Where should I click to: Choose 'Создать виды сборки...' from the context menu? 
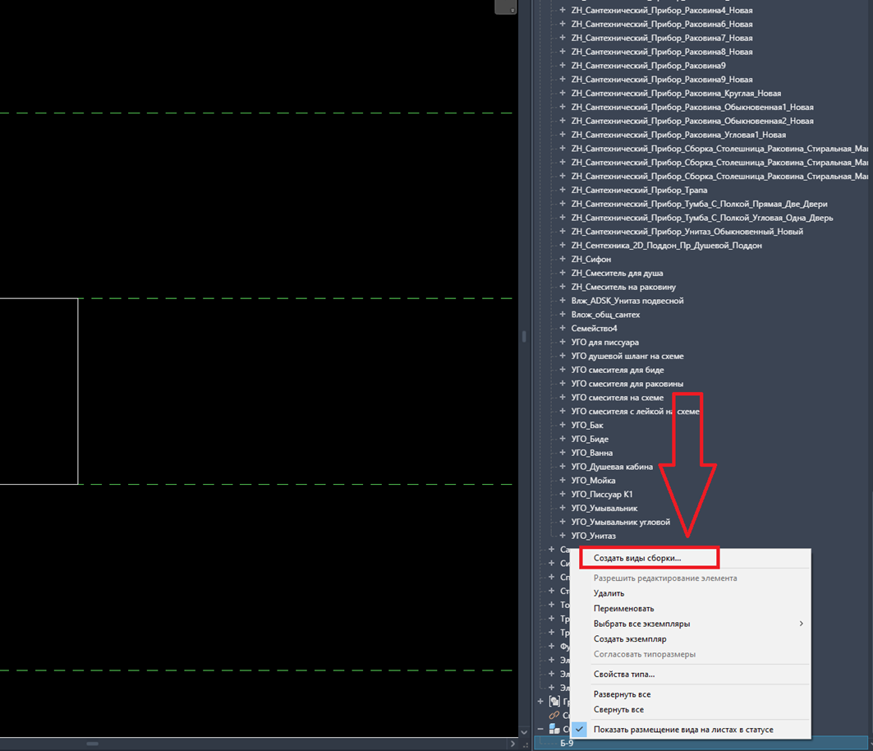point(637,558)
